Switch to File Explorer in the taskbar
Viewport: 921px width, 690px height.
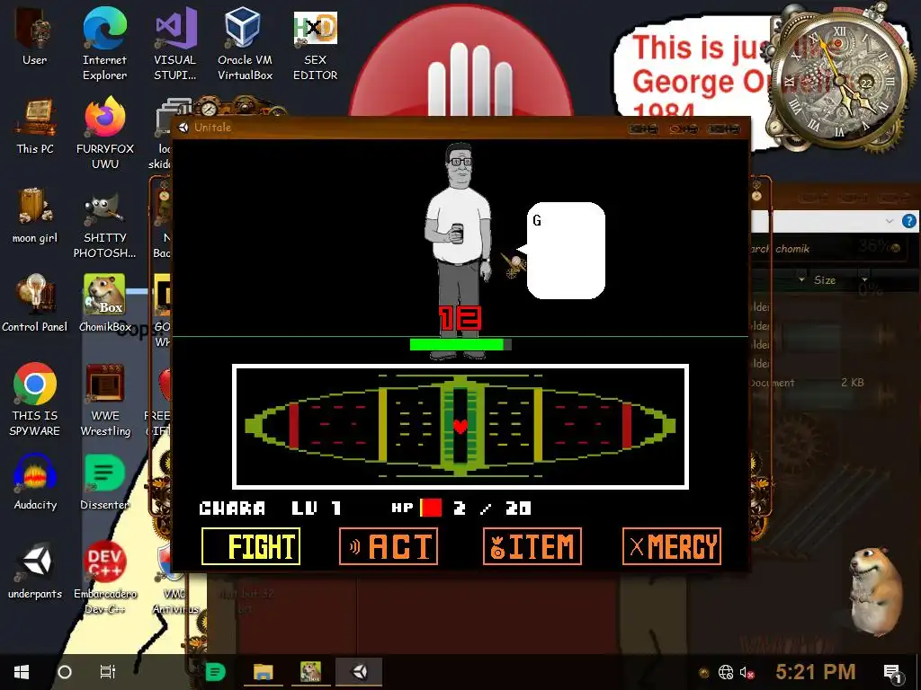pyautogui.click(x=264, y=672)
